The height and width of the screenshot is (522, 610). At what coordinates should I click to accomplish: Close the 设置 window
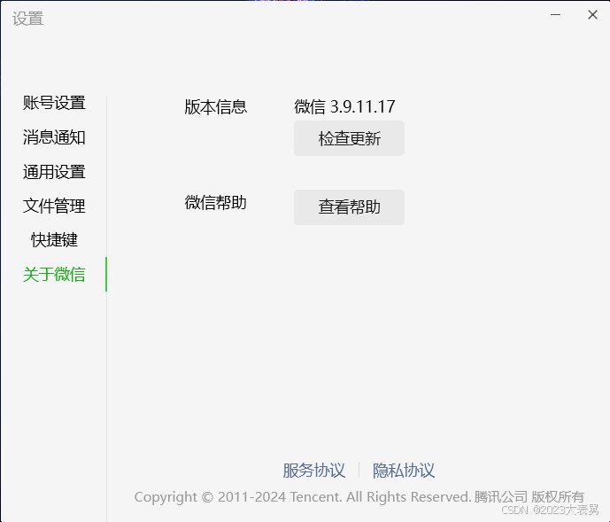[592, 15]
